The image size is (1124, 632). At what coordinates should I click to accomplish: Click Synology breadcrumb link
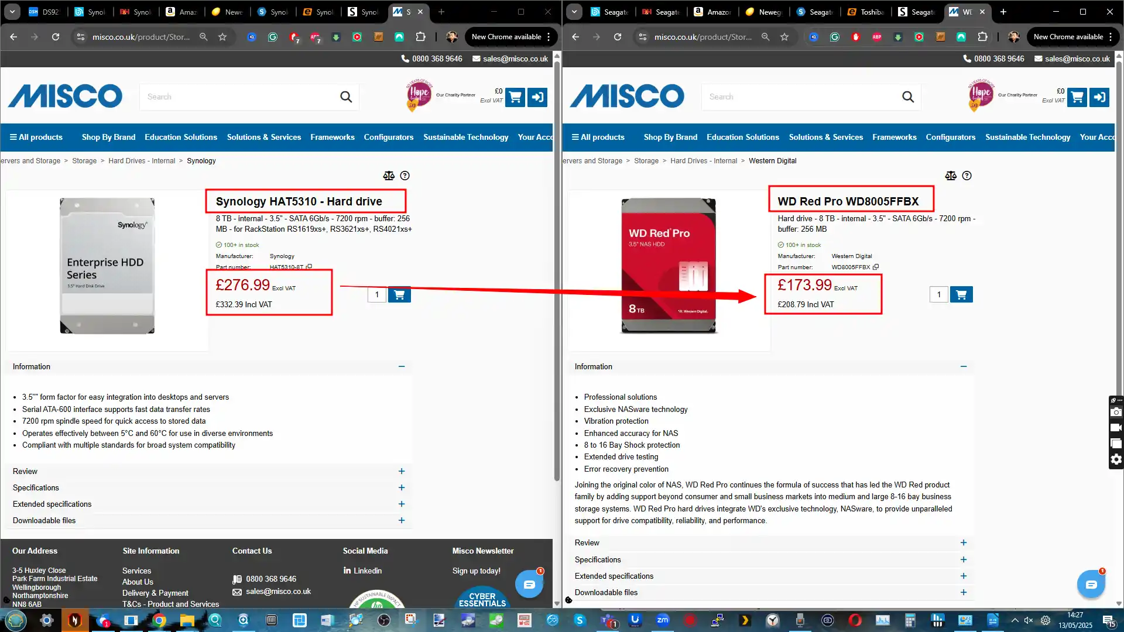coord(201,161)
